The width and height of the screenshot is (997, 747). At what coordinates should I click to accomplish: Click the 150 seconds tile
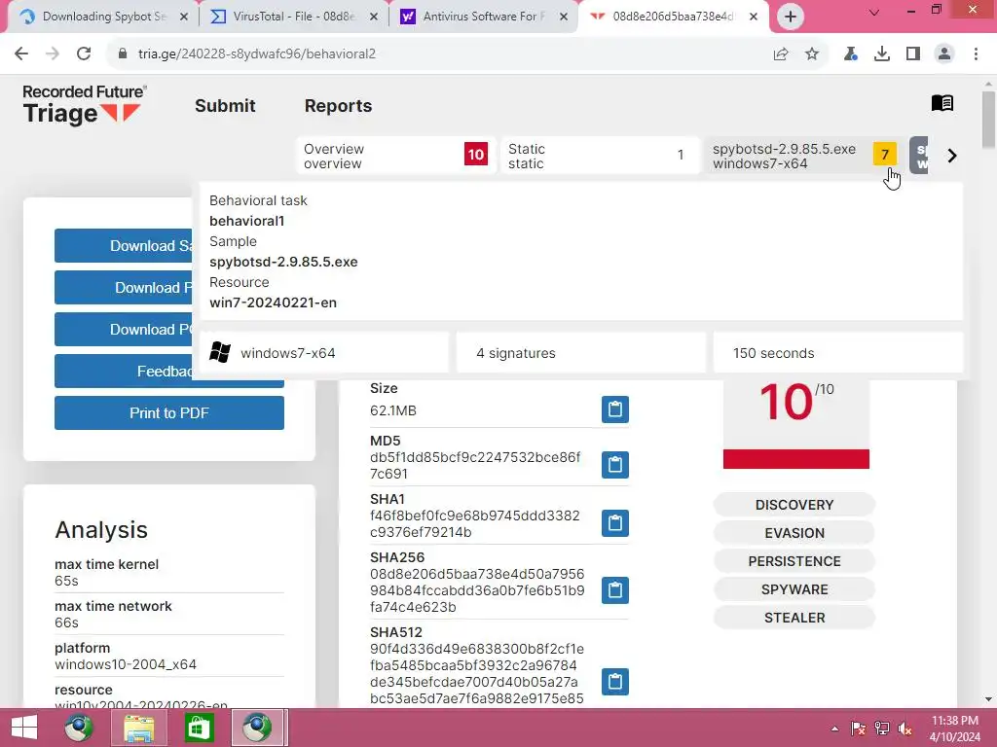[837, 353]
